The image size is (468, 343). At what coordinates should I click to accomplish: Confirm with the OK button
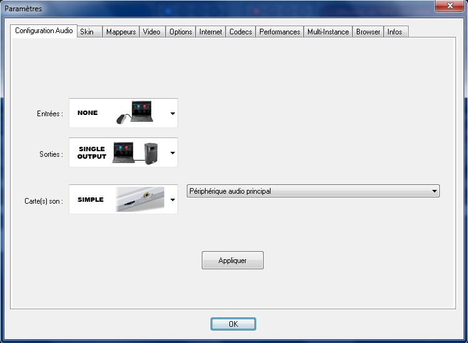pyautogui.click(x=233, y=324)
